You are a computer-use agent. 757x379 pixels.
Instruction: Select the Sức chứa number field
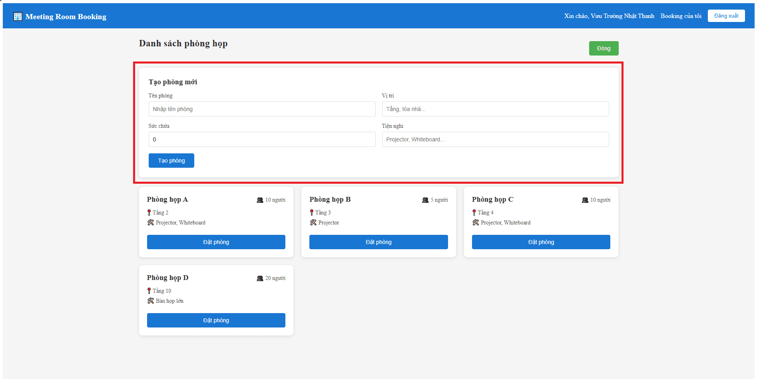[262, 139]
